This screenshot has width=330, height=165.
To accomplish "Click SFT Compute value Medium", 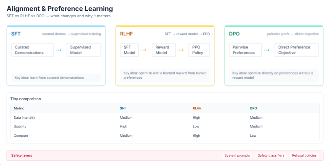I will click(x=126, y=136).
